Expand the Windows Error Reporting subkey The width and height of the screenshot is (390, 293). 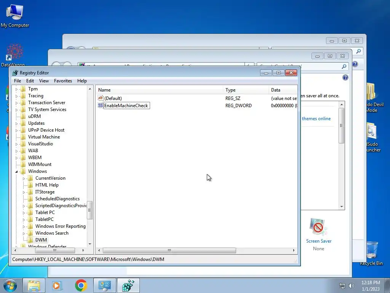(x=24, y=227)
